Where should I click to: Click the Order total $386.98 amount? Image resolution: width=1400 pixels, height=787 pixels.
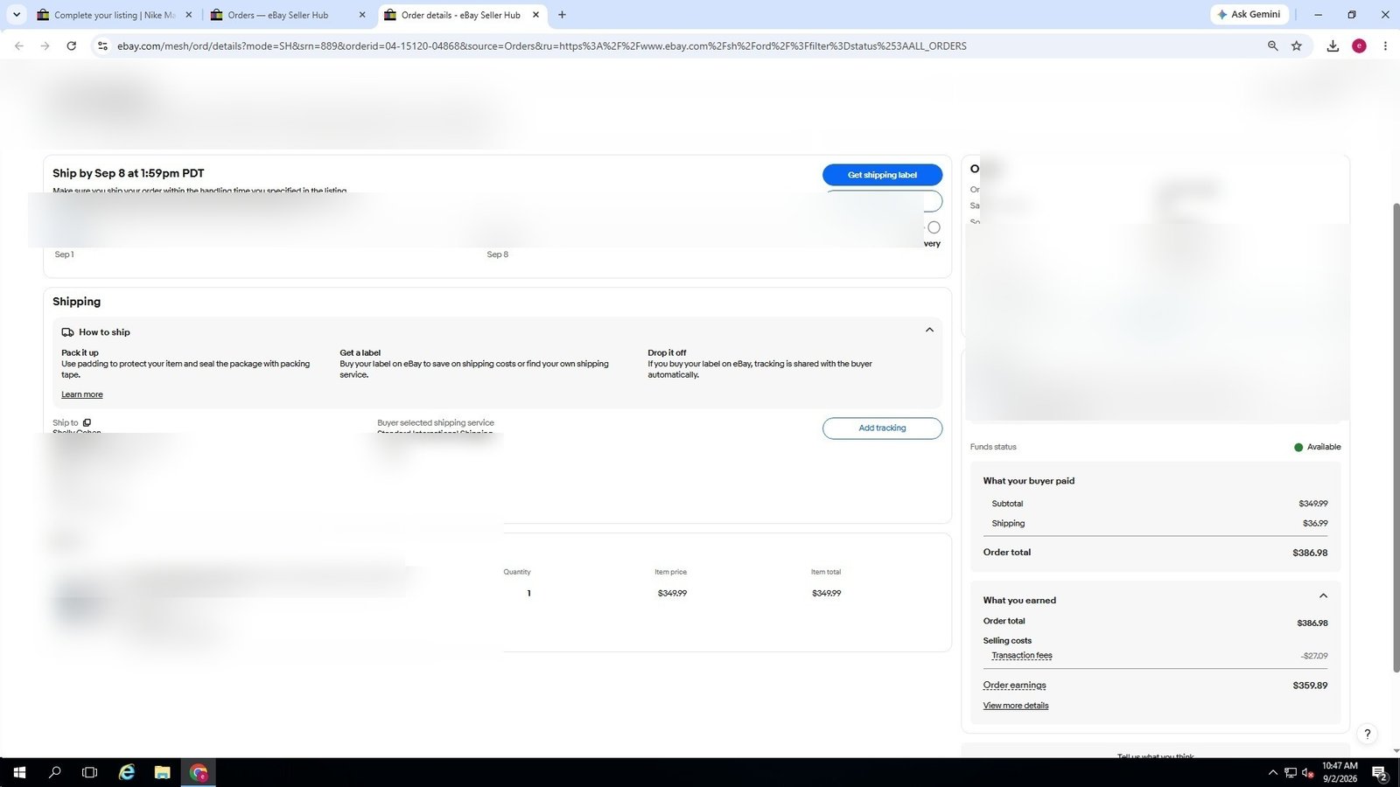click(x=1310, y=554)
